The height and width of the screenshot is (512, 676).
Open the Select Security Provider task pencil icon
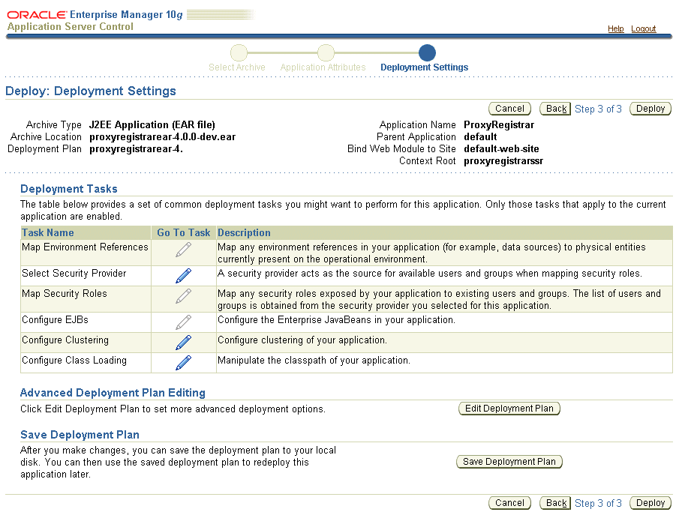click(182, 274)
